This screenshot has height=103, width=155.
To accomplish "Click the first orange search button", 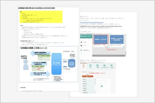I will click(x=84, y=76).
